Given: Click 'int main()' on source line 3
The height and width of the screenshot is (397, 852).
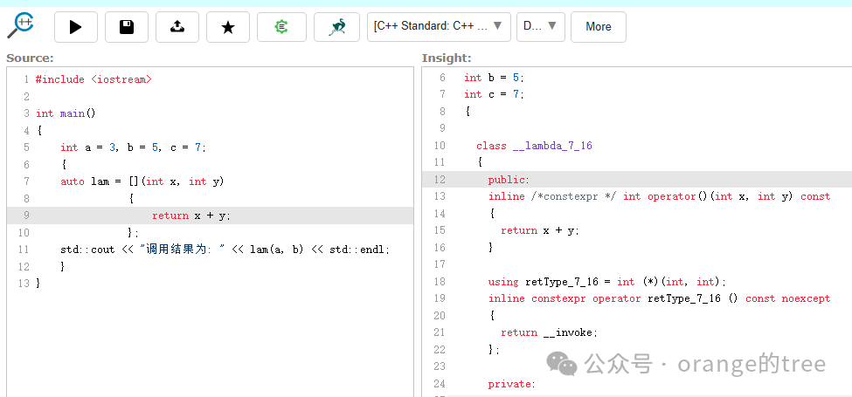Looking at the screenshot, I should (x=66, y=113).
